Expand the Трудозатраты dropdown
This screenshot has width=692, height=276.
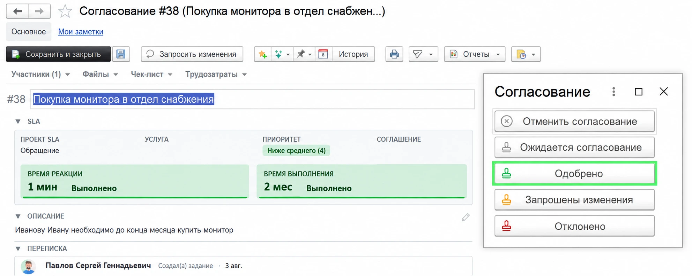coord(216,74)
